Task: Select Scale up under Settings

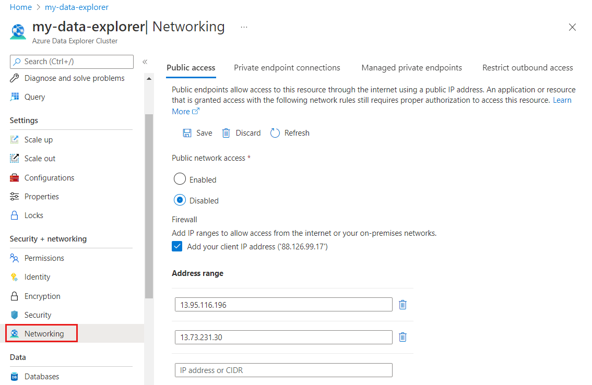Action: click(x=39, y=139)
